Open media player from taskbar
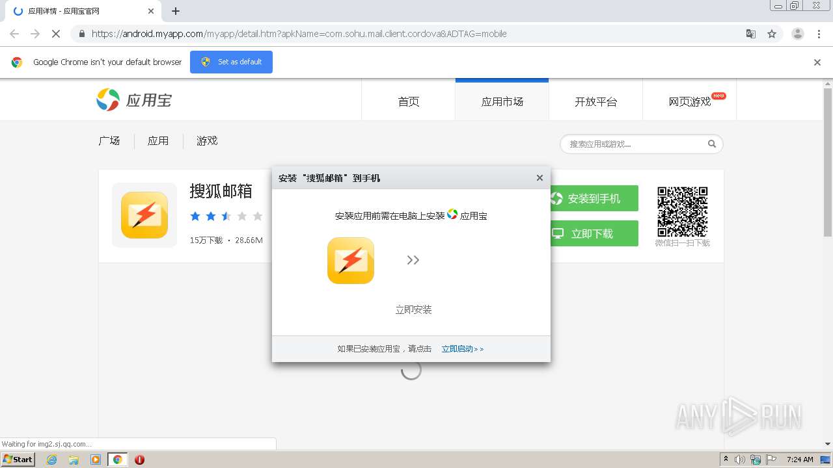Viewport: 833px width, 468px height. 96,460
